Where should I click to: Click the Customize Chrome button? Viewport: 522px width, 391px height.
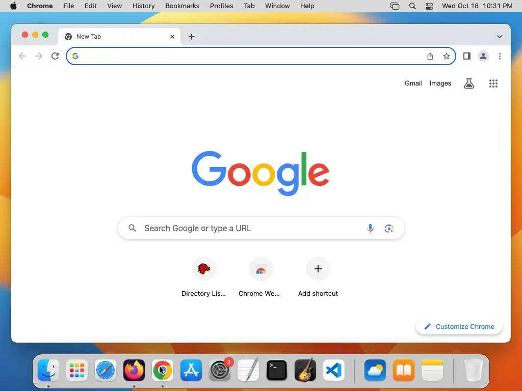pos(459,326)
